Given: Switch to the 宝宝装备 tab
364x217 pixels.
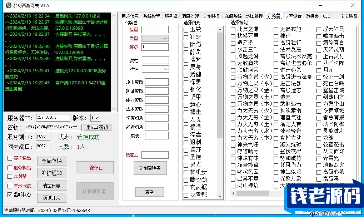Looking at the screenshot, I should pyautogui.click(x=348, y=16).
